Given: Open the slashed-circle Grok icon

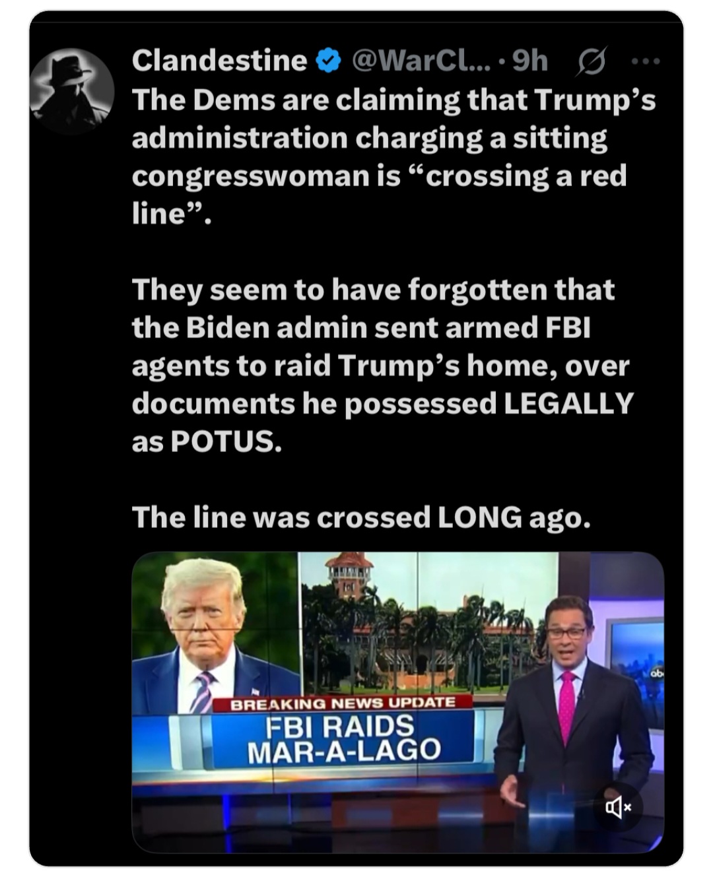Looking at the screenshot, I should click(x=591, y=62).
